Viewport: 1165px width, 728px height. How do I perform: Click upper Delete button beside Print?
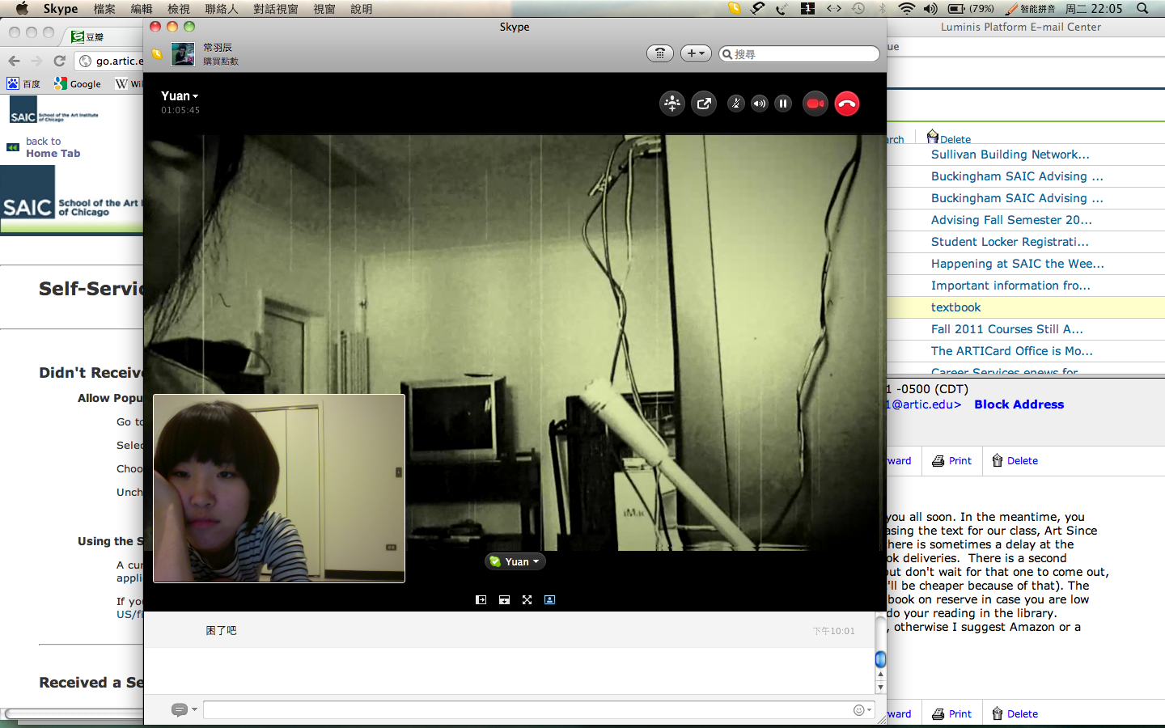click(1015, 461)
